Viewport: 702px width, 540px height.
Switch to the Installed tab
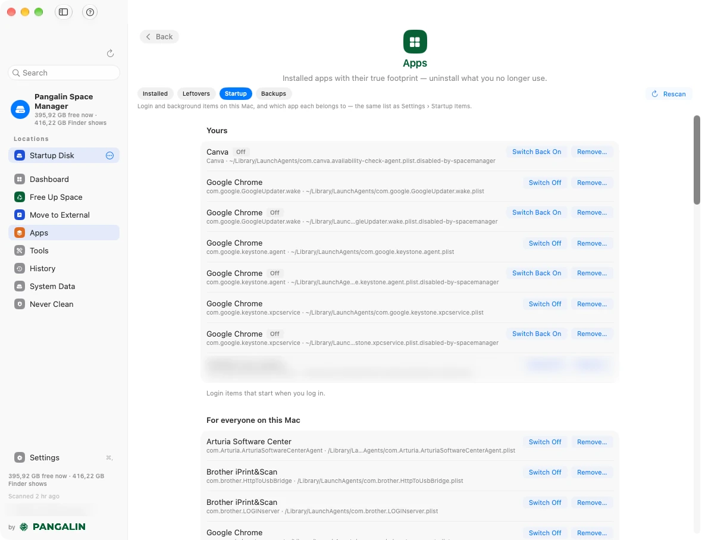155,93
